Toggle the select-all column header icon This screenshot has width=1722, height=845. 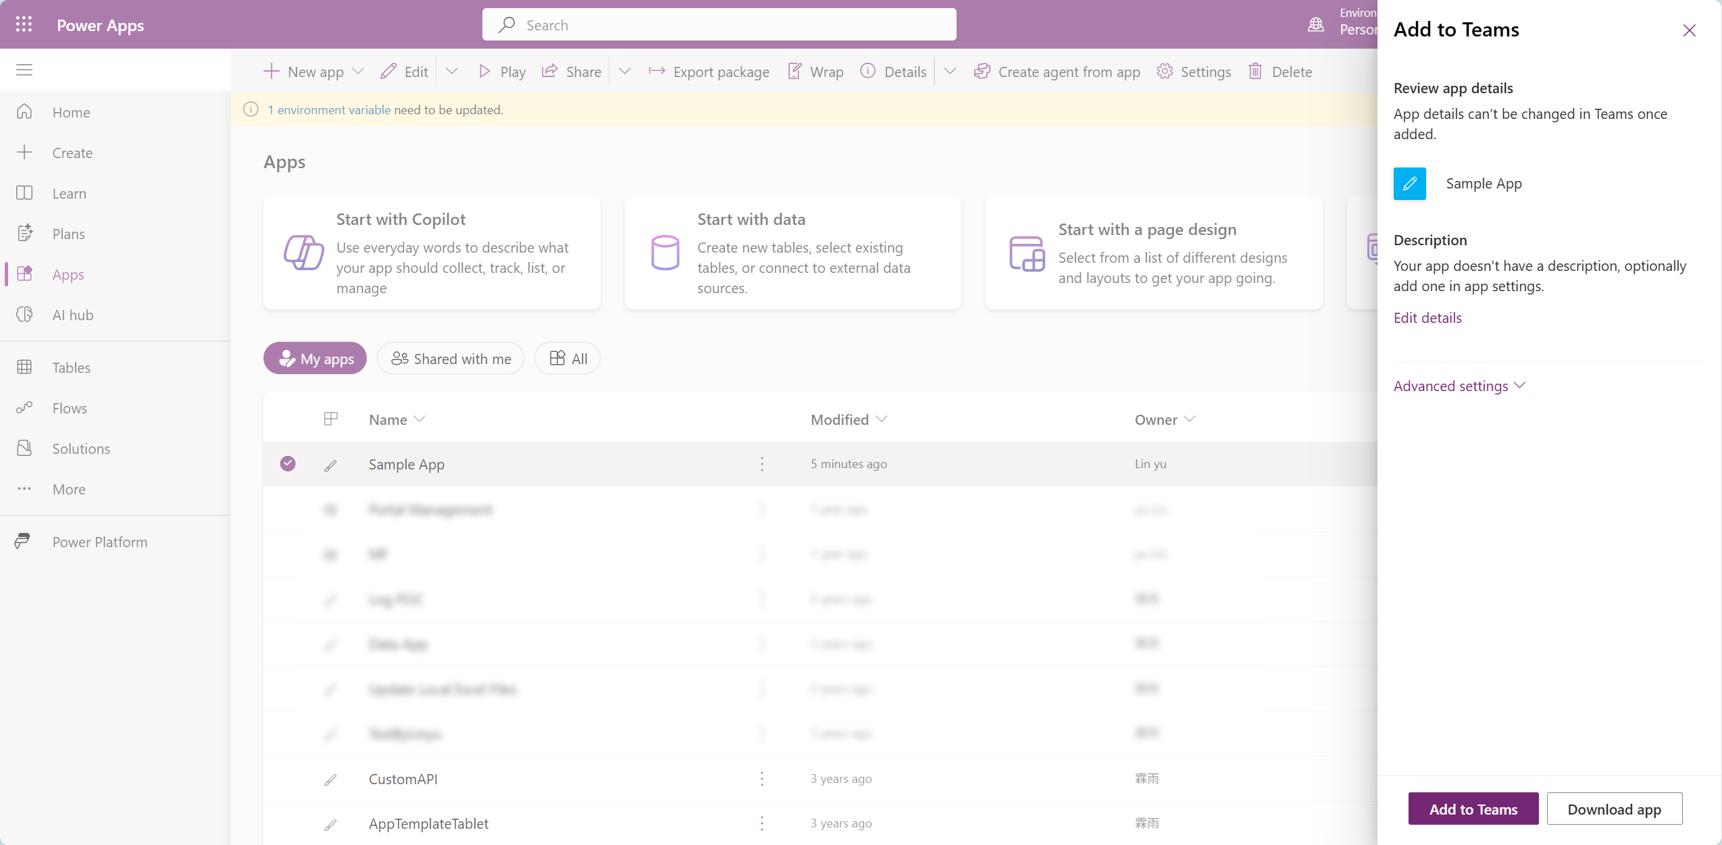click(x=330, y=419)
